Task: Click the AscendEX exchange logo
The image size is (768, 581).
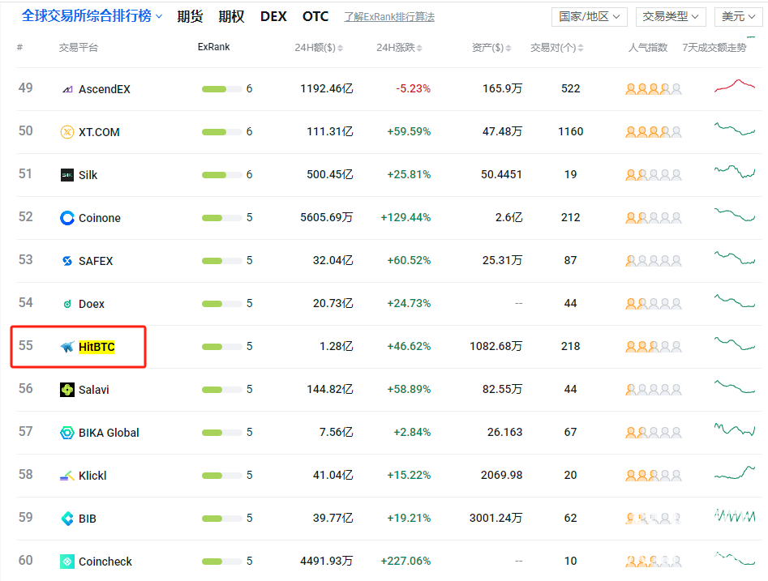Action: (68, 88)
